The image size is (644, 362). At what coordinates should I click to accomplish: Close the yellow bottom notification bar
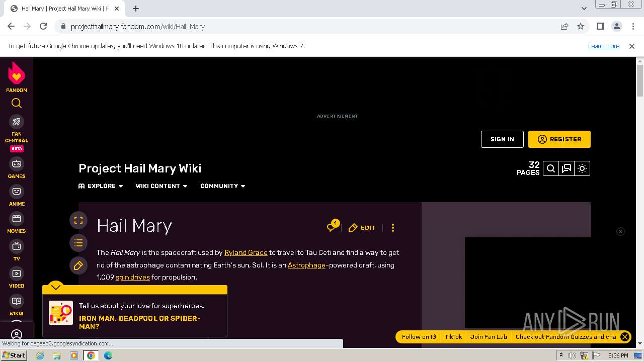[625, 337]
